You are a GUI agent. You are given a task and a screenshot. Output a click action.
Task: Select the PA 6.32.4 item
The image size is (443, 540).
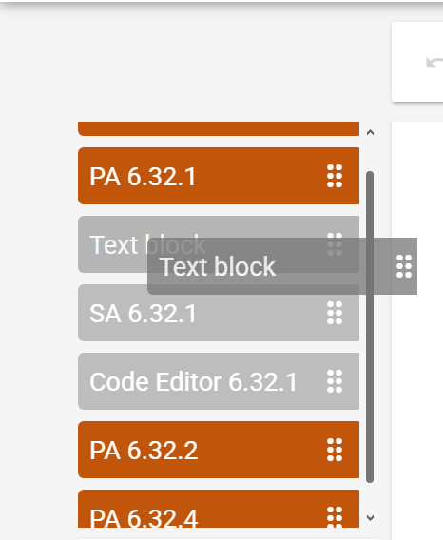219,509
